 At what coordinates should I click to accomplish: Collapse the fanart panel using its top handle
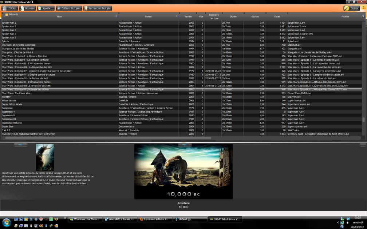click(x=185, y=145)
